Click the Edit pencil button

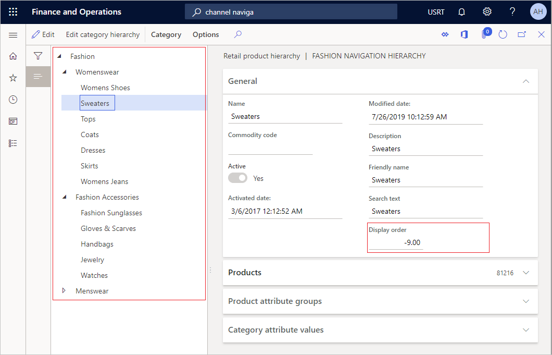(x=43, y=34)
